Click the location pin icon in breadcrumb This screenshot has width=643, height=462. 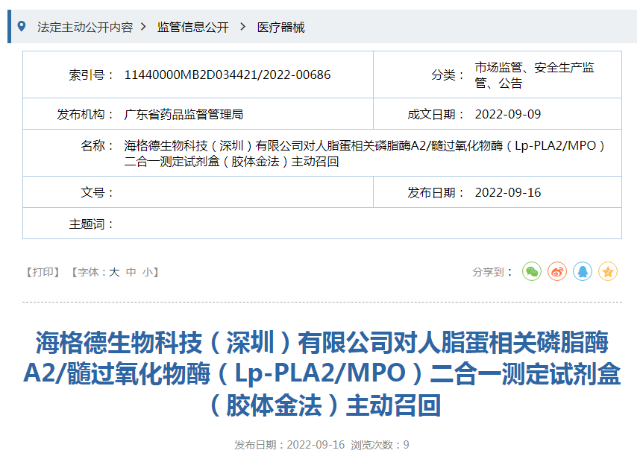click(x=22, y=27)
